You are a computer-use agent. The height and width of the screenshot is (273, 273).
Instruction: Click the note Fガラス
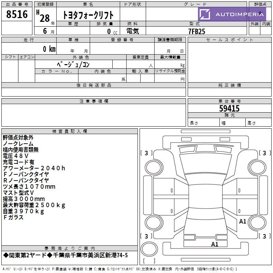[13, 217]
